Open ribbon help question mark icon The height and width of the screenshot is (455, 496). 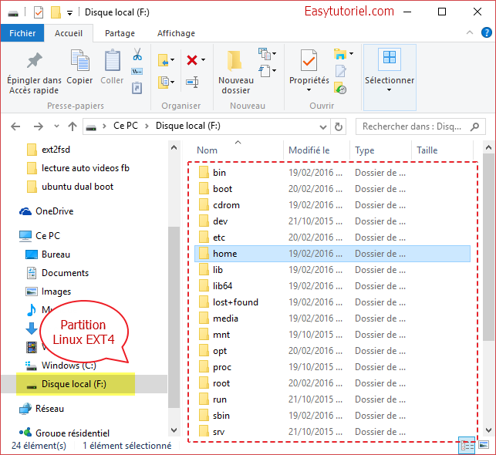(x=486, y=34)
